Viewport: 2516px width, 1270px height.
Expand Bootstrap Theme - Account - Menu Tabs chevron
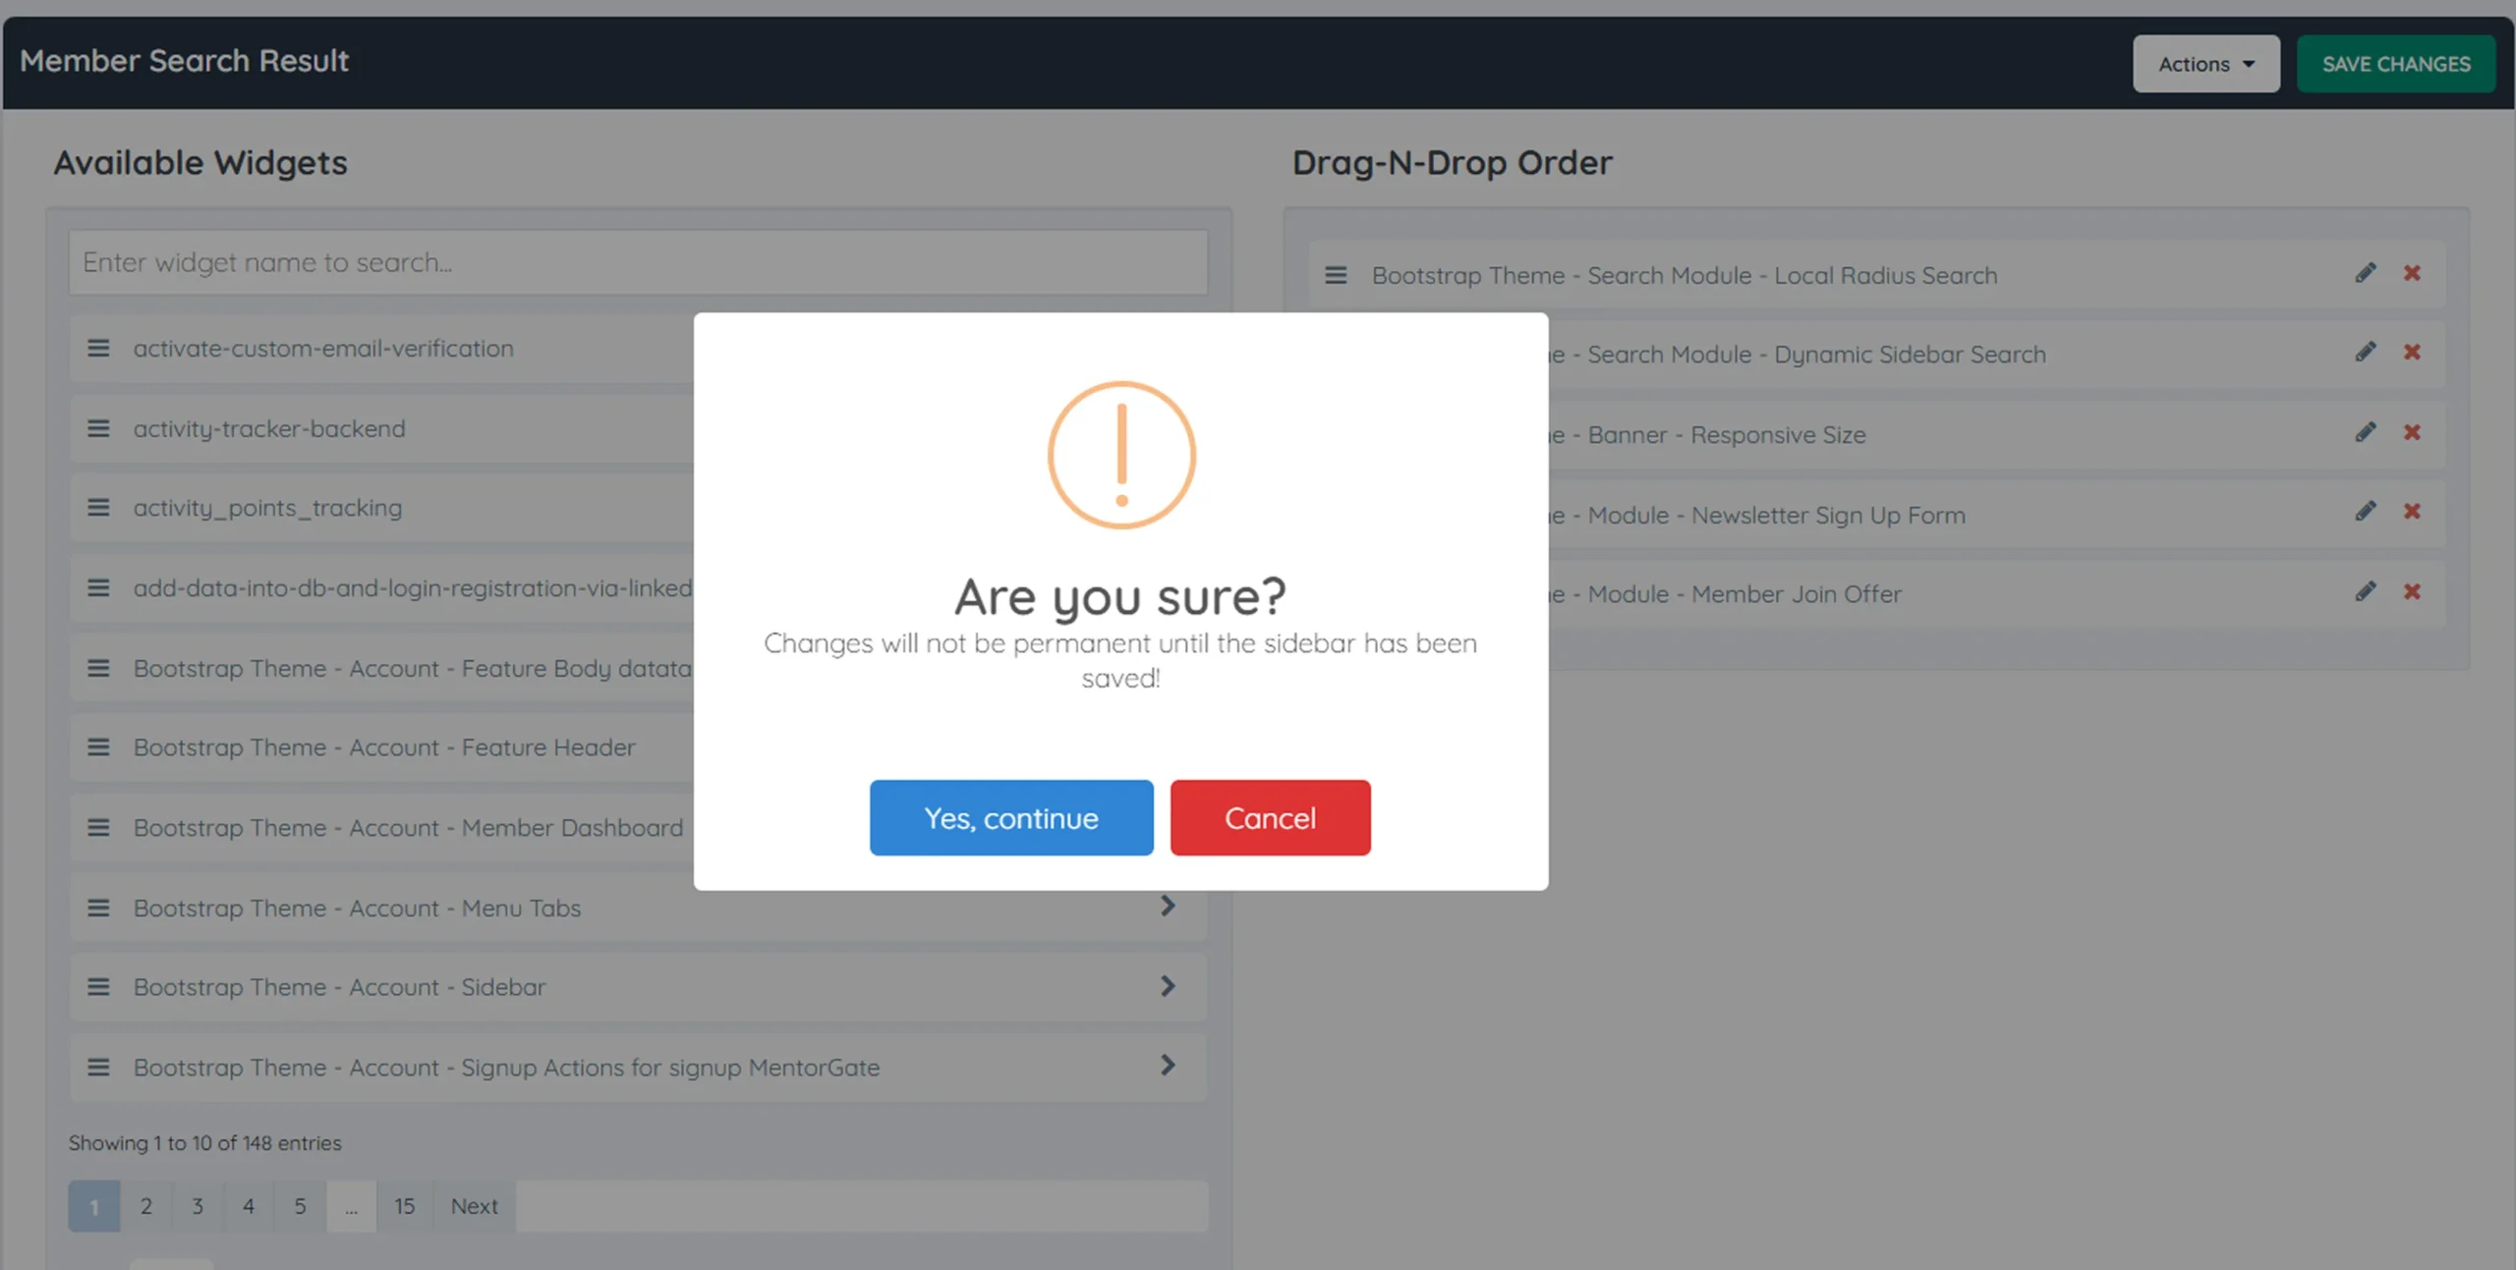(x=1168, y=906)
